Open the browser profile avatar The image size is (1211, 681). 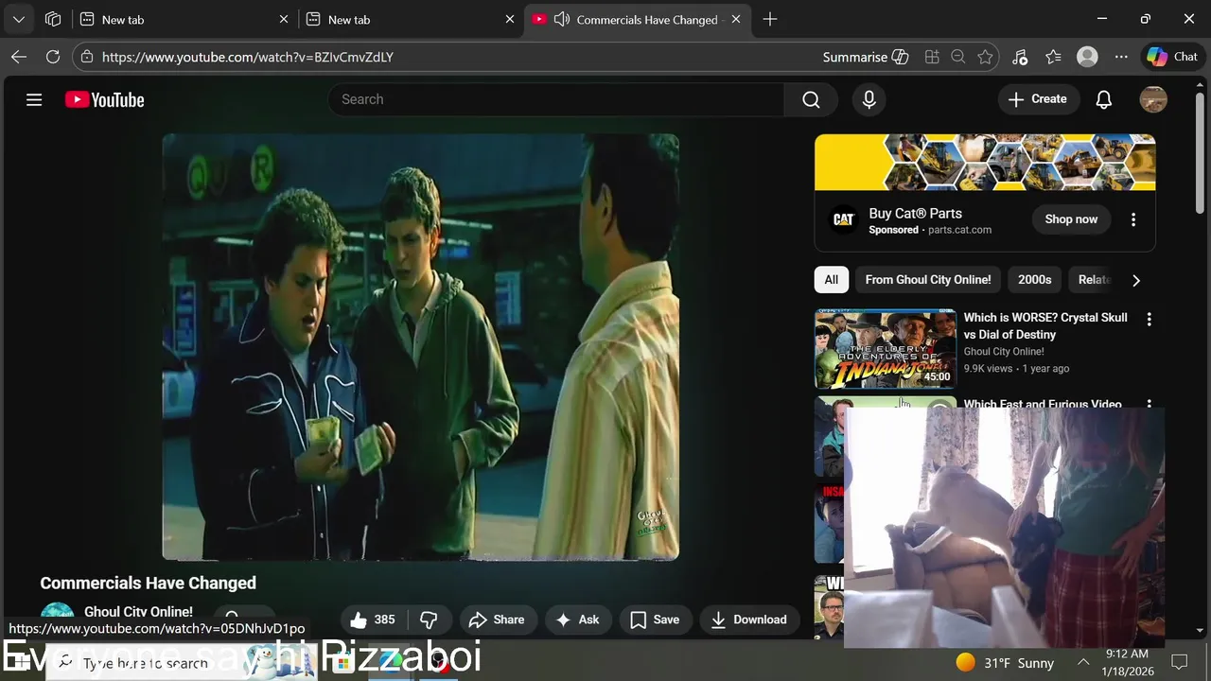pyautogui.click(x=1087, y=57)
